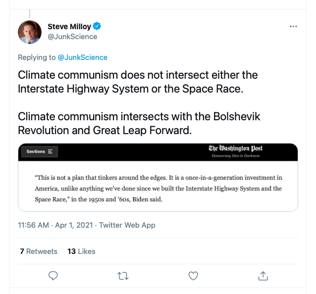Open the three-dot more options menu
316x294 pixels.
tap(293, 26)
